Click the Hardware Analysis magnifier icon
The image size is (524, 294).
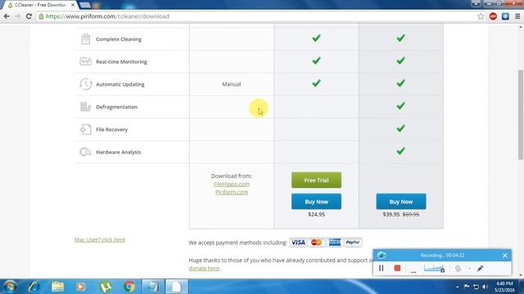[85, 152]
